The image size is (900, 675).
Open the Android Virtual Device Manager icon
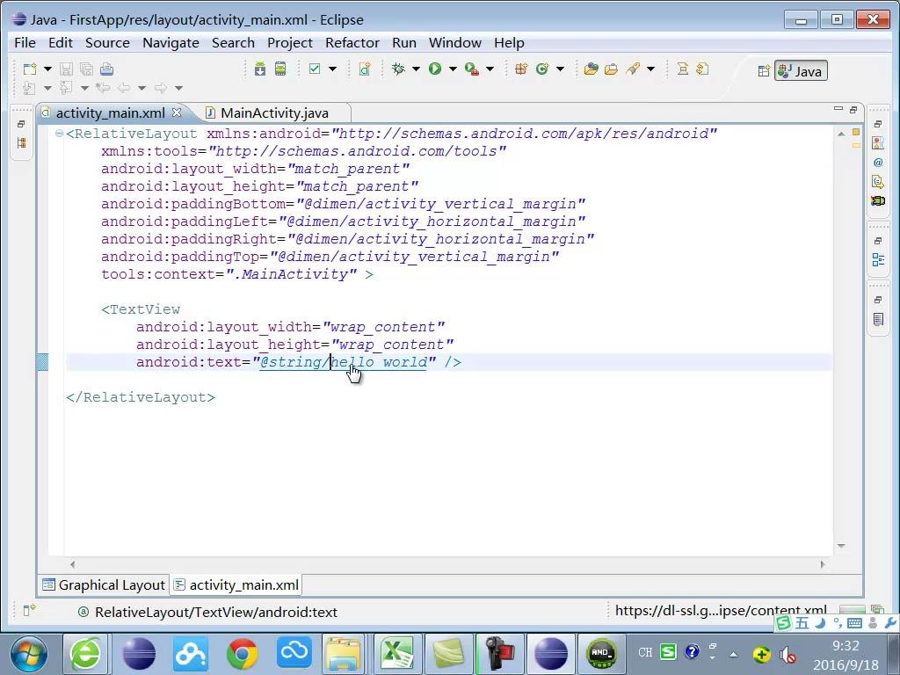coord(280,69)
